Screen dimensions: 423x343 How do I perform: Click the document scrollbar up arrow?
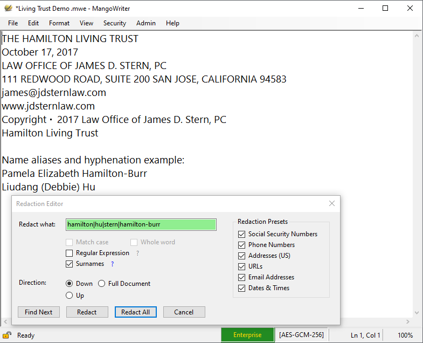417,36
